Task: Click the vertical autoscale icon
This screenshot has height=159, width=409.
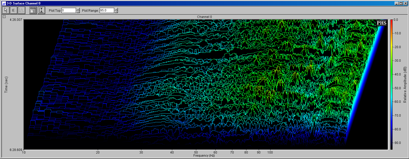Action: click(x=41, y=10)
